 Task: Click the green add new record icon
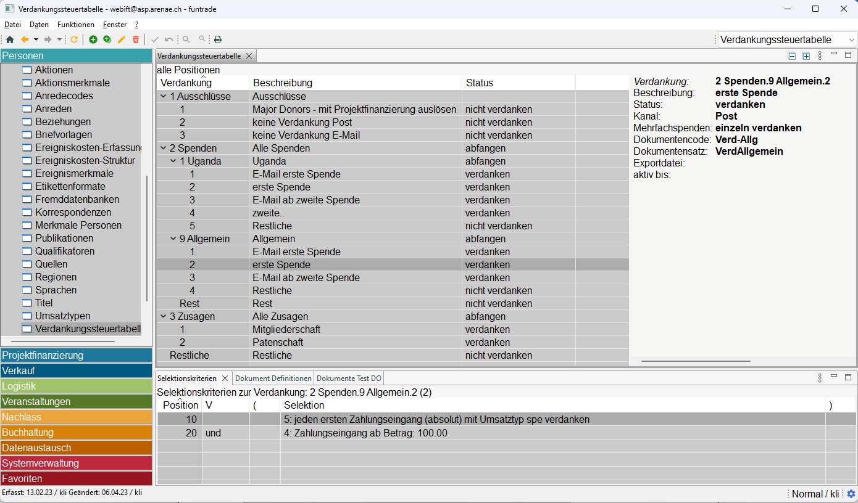tap(93, 39)
